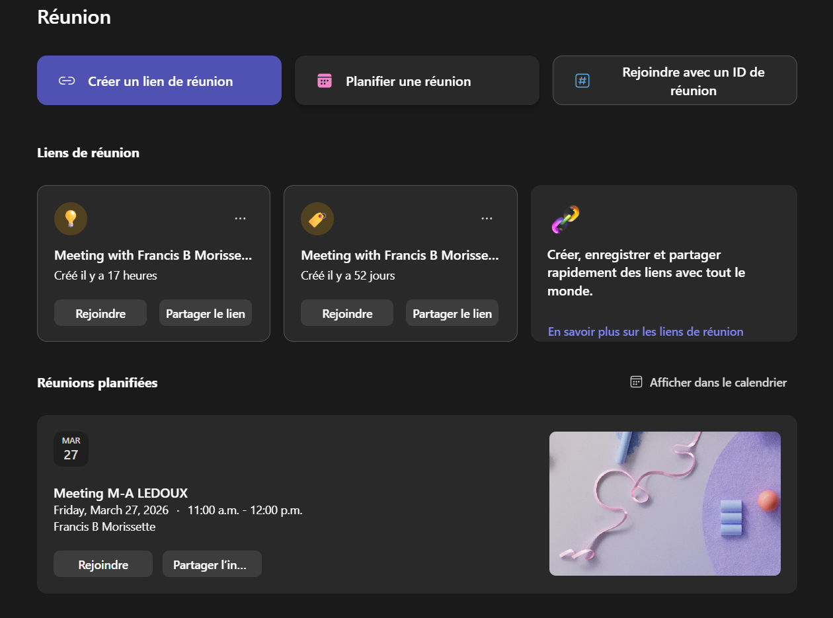Share the meeting link created 17 hours ago
833x618 pixels.
(206, 313)
